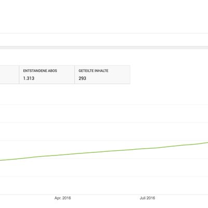
Task: Click the GETEILTE INHALTE heading text
Action: (x=94, y=71)
